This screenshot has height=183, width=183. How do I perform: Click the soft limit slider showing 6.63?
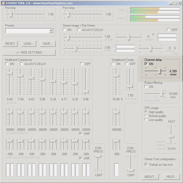31,78
